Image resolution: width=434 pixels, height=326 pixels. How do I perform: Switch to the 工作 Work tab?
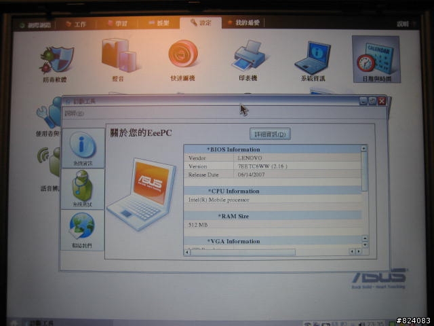[76, 24]
